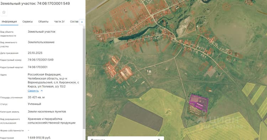The image size is (267, 140).
Task: Click the chevron next to Свернуть
Action: (42, 91)
